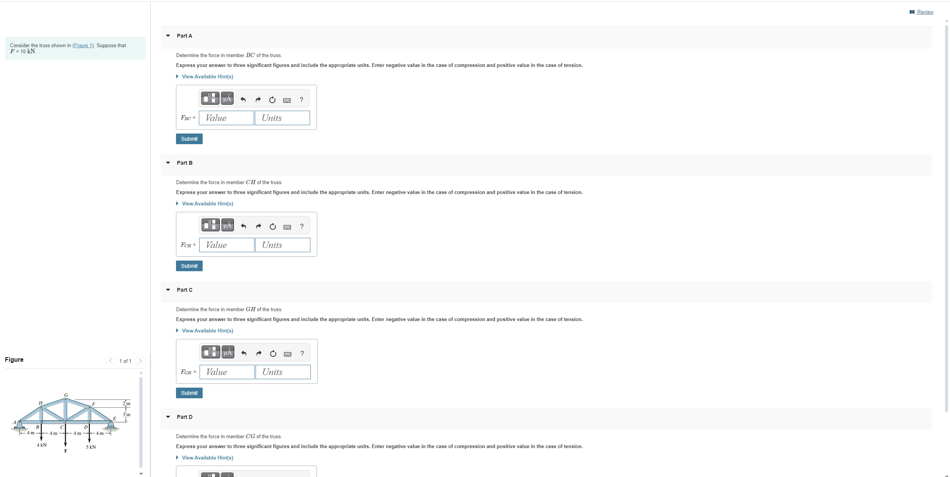Open keyboard shortcuts icon in Part C toolbar
The width and height of the screenshot is (950, 477).
click(288, 354)
